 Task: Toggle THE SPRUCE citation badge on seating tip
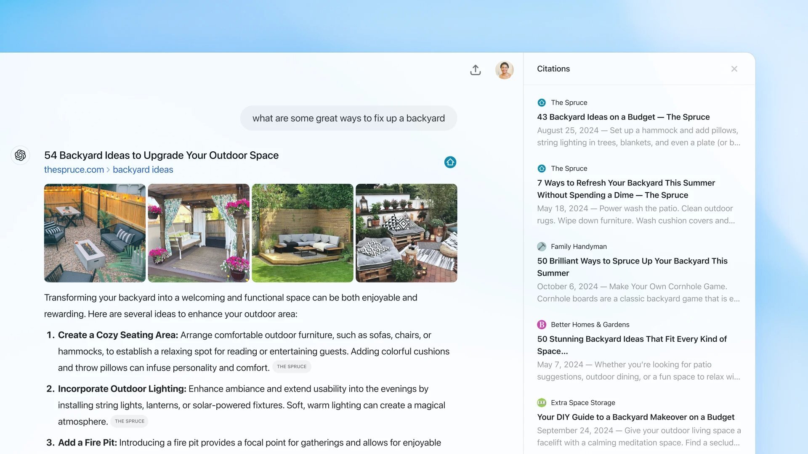[291, 367]
